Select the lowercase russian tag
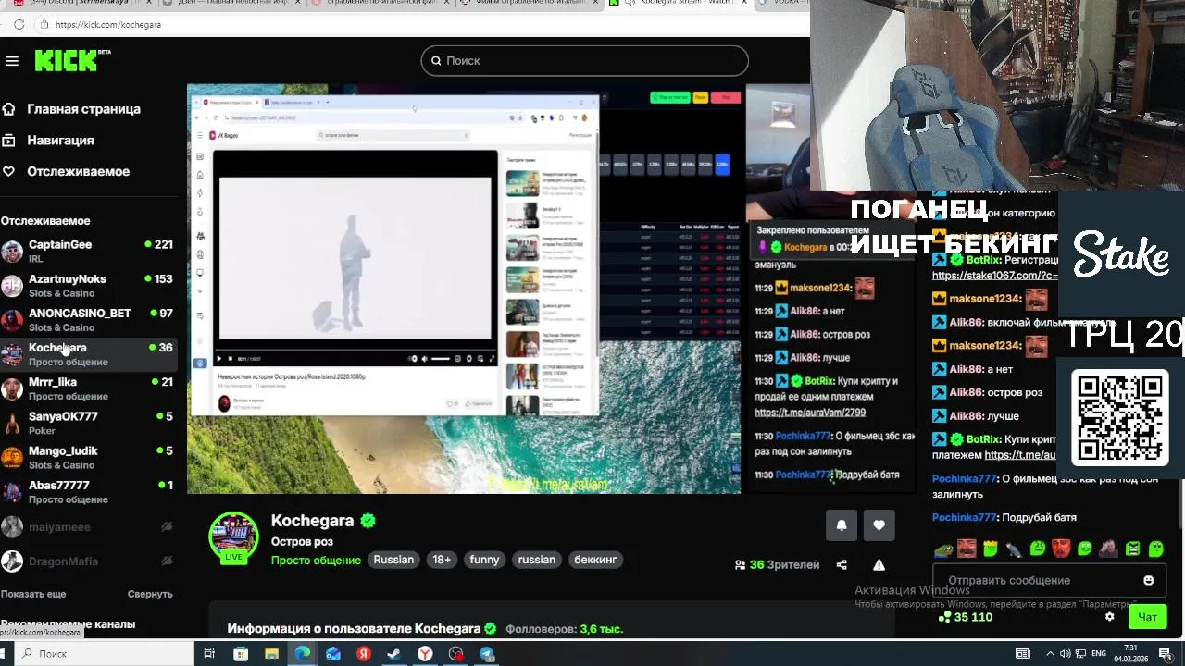This screenshot has width=1185, height=666. point(537,560)
